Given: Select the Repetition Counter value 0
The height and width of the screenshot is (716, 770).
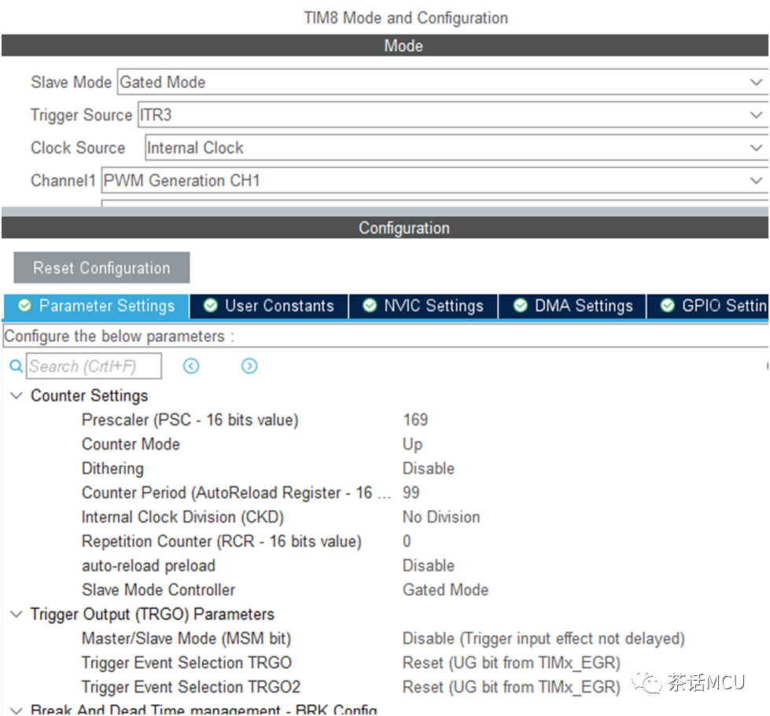Looking at the screenshot, I should tap(407, 541).
